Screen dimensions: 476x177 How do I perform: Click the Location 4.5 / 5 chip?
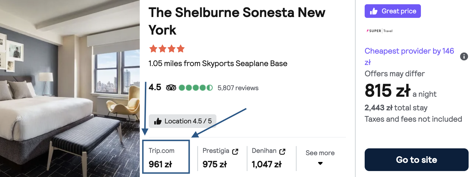click(x=183, y=121)
